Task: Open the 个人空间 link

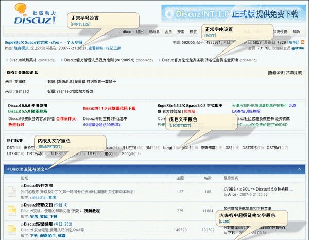Action: [x=75, y=42]
